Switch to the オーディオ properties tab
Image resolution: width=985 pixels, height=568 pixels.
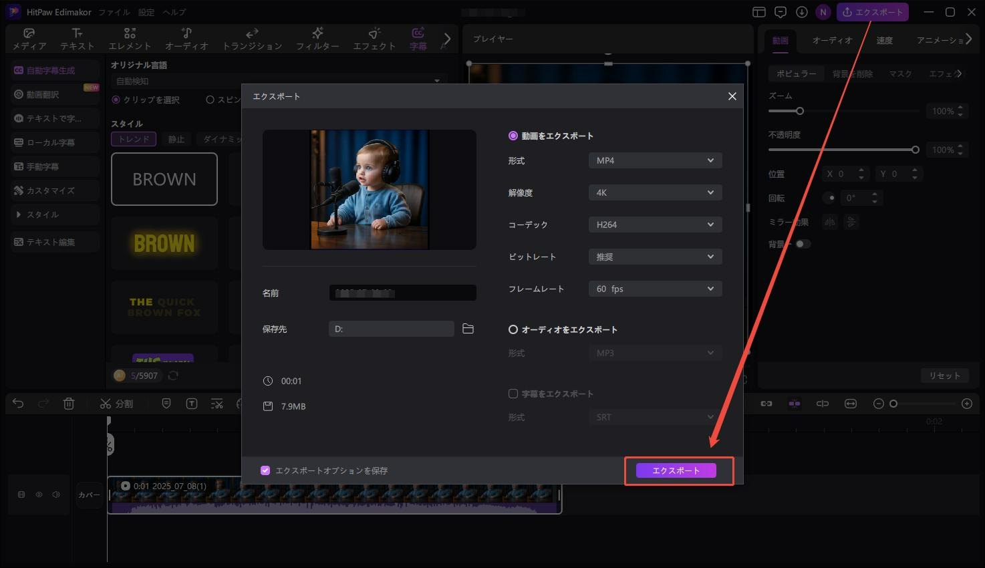(832, 40)
